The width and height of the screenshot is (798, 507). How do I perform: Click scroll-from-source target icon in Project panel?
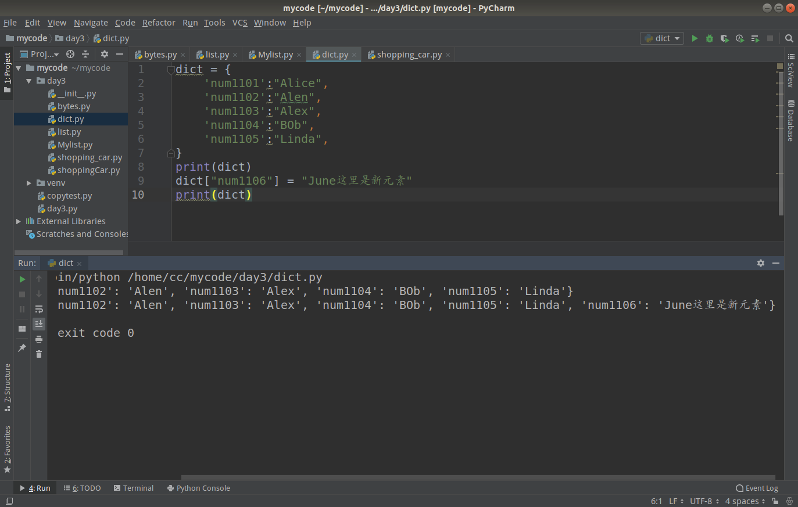[70, 54]
